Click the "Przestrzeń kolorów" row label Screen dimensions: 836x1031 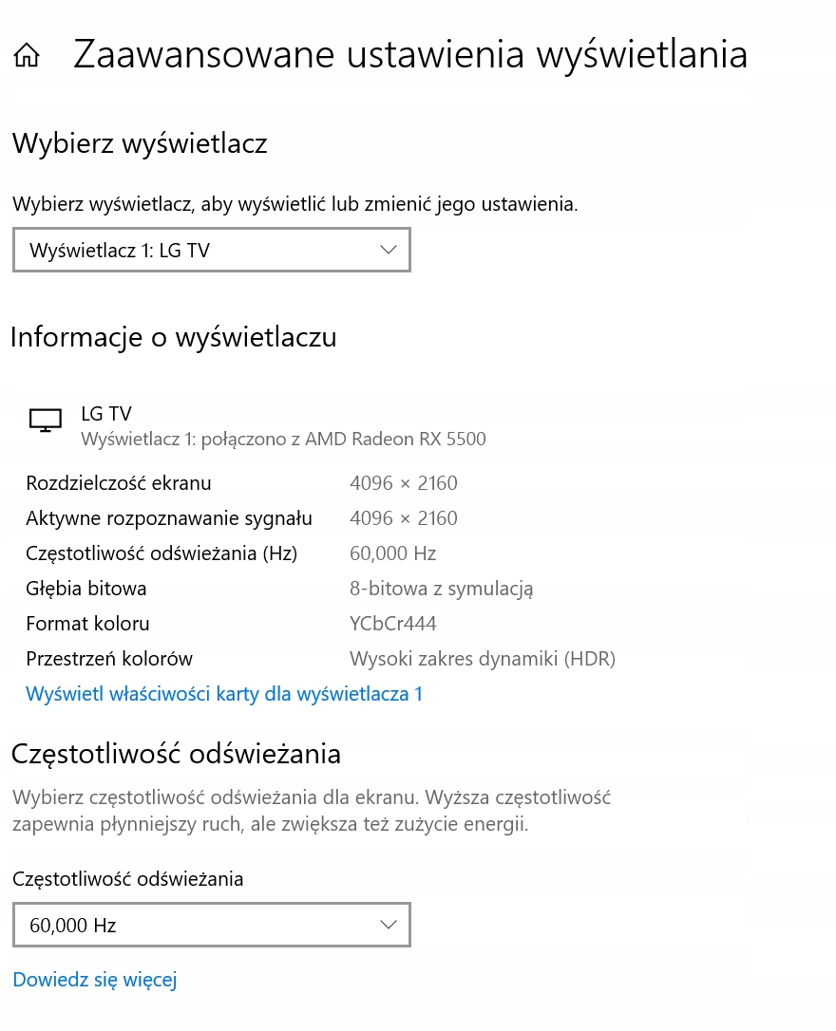coord(109,659)
